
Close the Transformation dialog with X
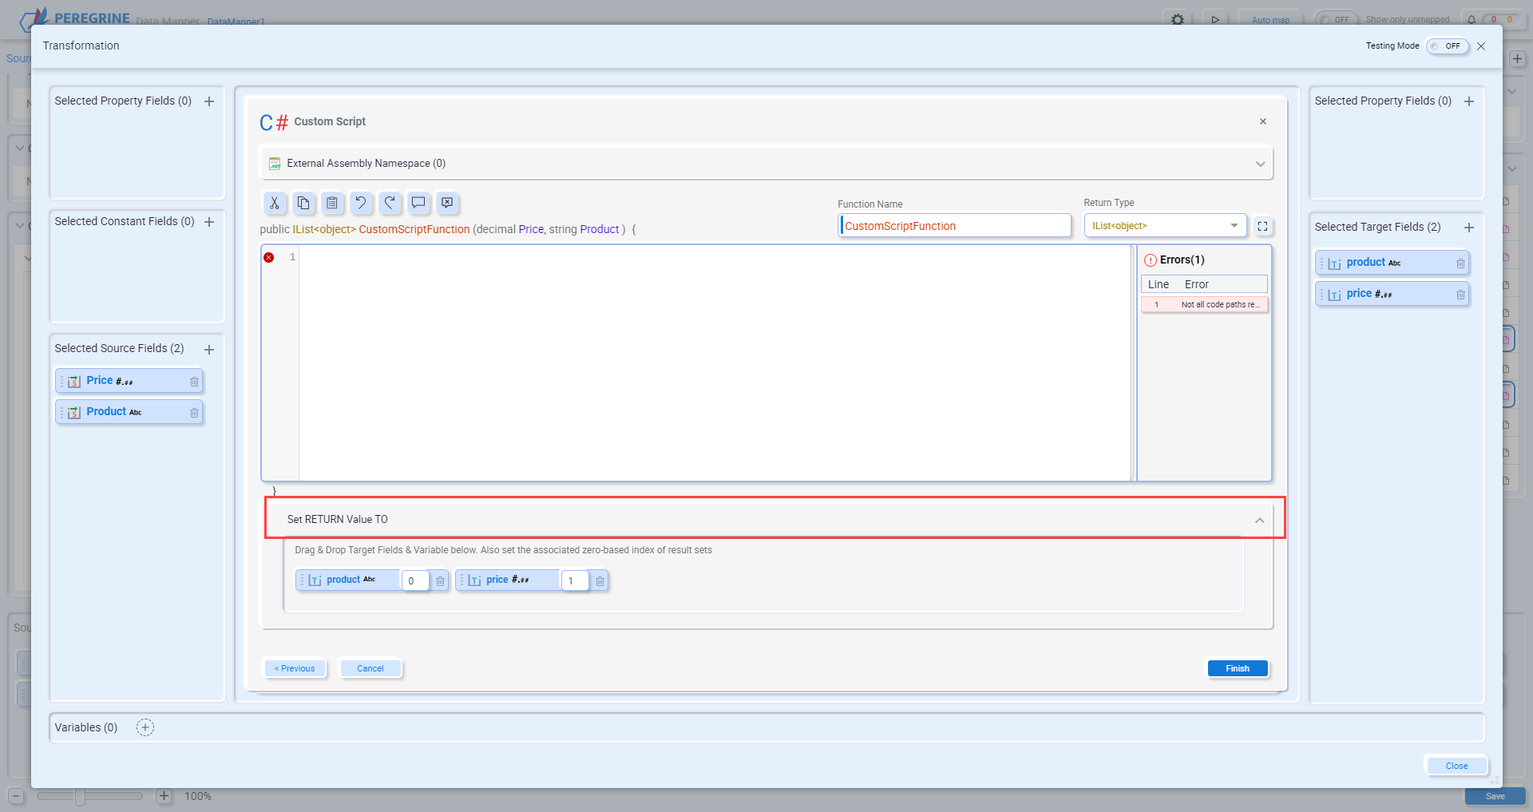[x=1481, y=46]
